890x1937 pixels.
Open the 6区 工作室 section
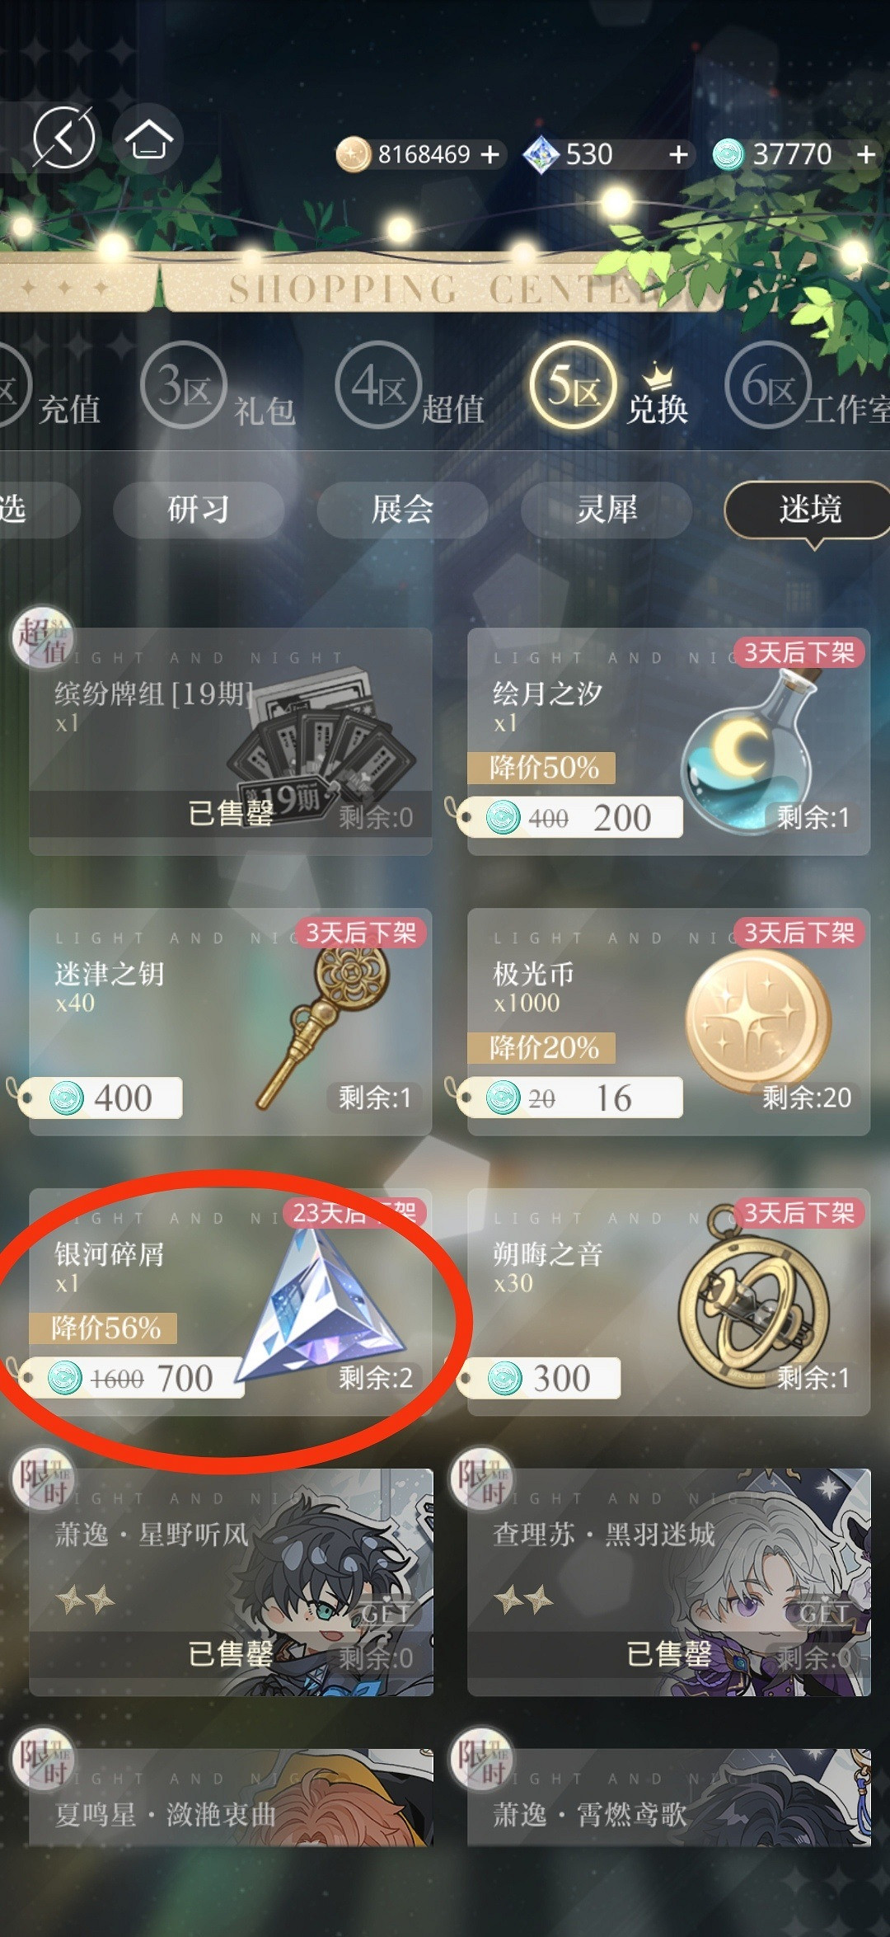point(808,388)
